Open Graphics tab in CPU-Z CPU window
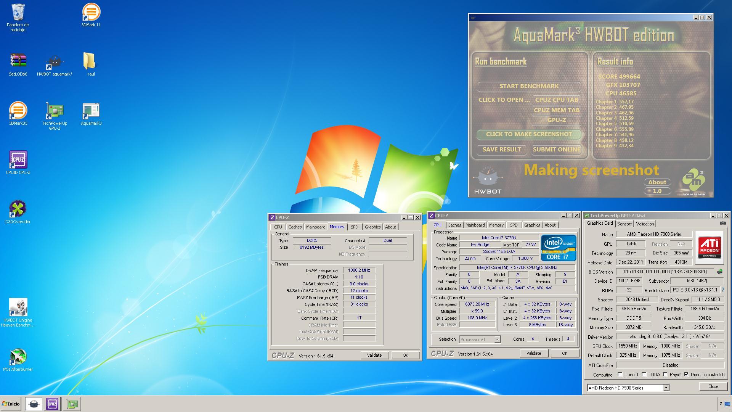Viewport: 732px width, 412px height. tap(532, 225)
